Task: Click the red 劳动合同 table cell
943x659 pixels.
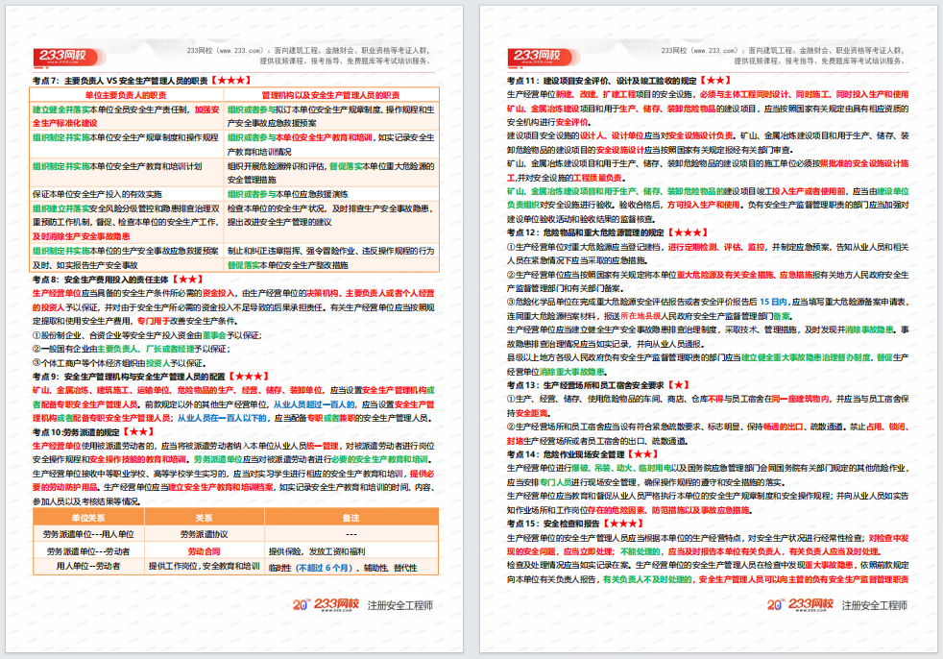Action: (x=204, y=550)
